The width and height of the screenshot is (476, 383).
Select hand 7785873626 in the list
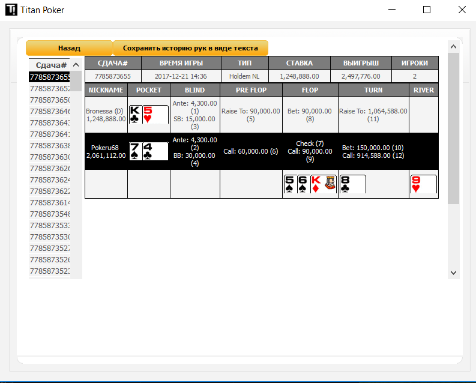[x=49, y=169]
